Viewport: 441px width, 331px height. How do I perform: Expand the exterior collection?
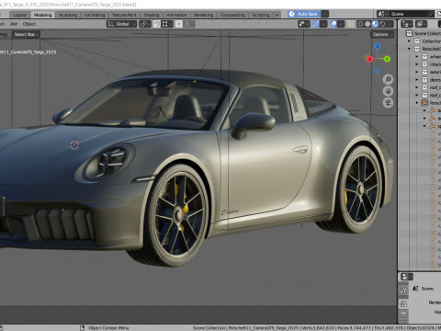[x=417, y=72]
